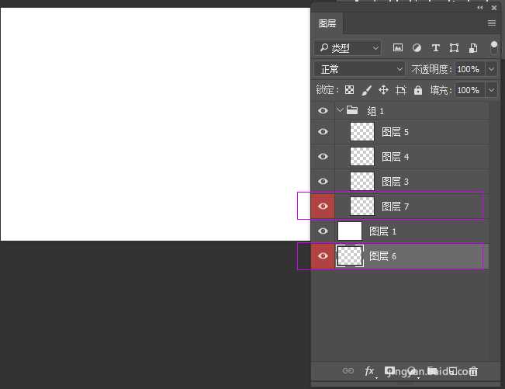Click the shape layer filter icon

(x=454, y=48)
